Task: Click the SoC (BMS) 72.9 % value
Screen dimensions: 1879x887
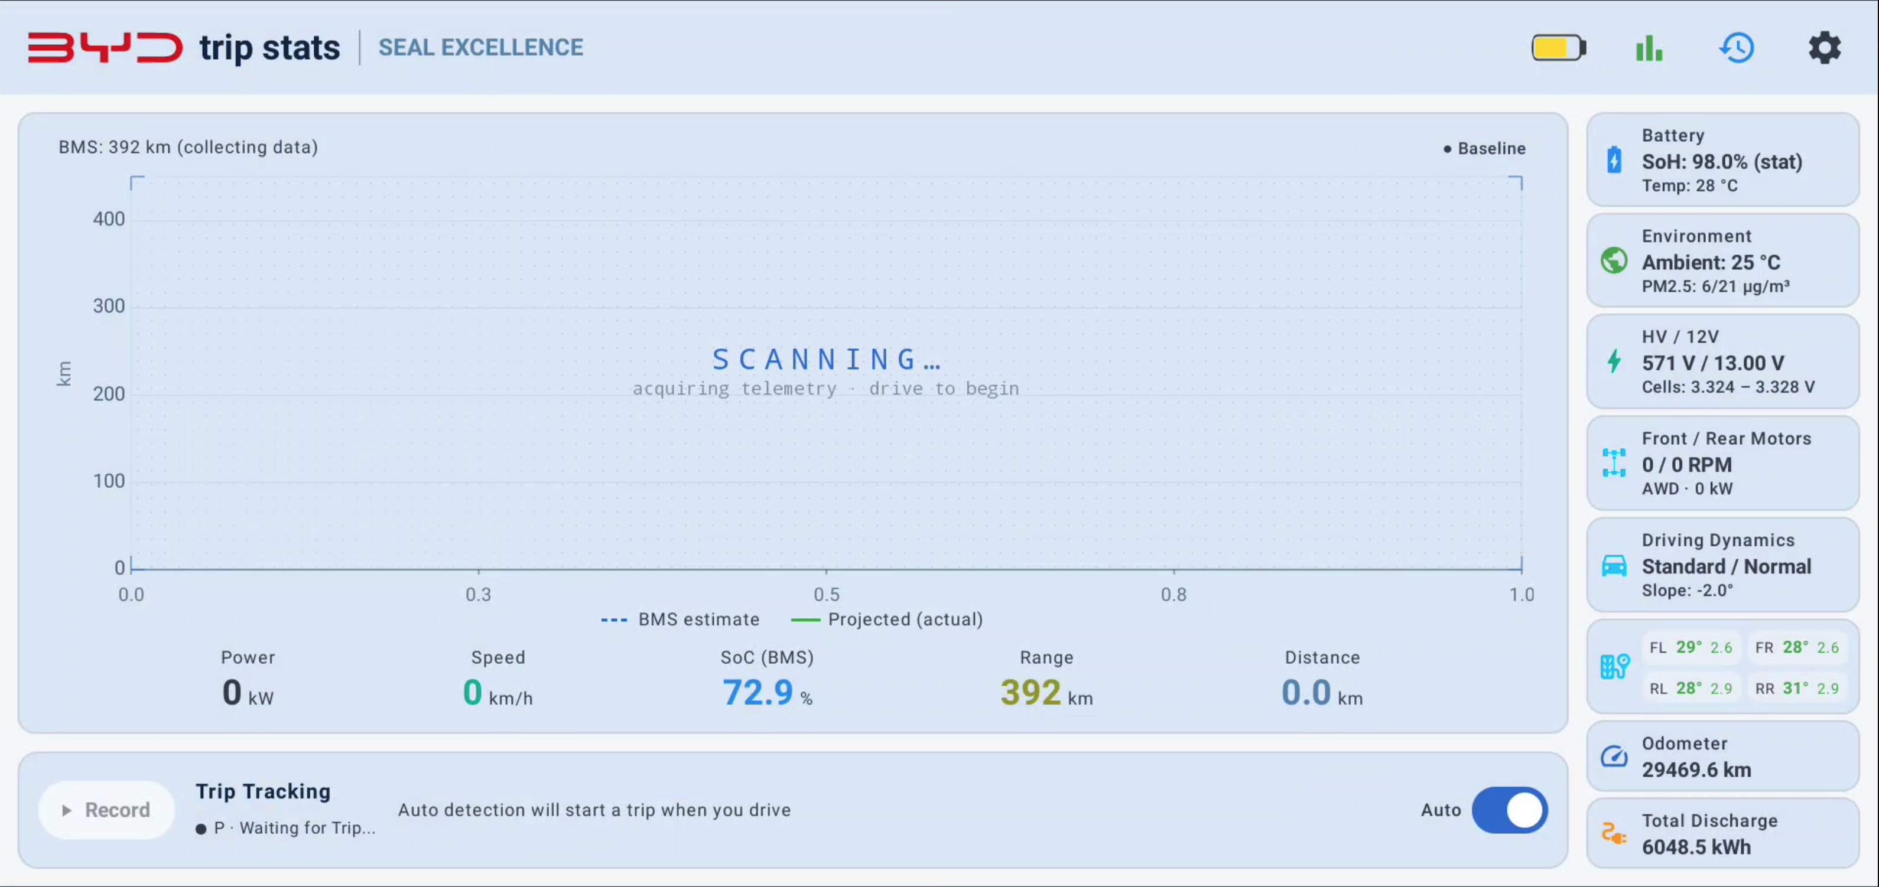Action: click(x=766, y=692)
